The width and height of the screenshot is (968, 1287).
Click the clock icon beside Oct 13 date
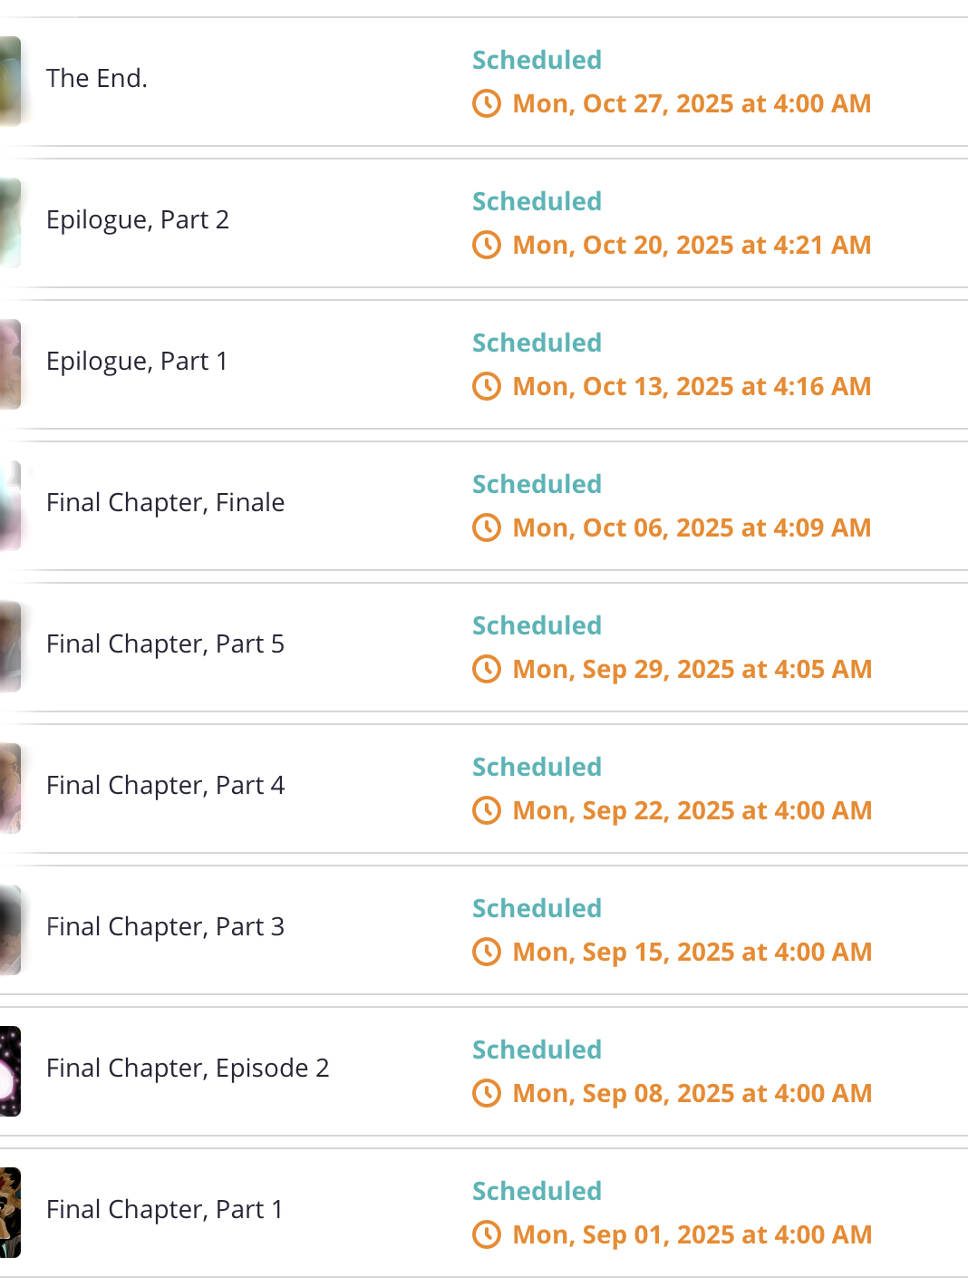tap(487, 386)
